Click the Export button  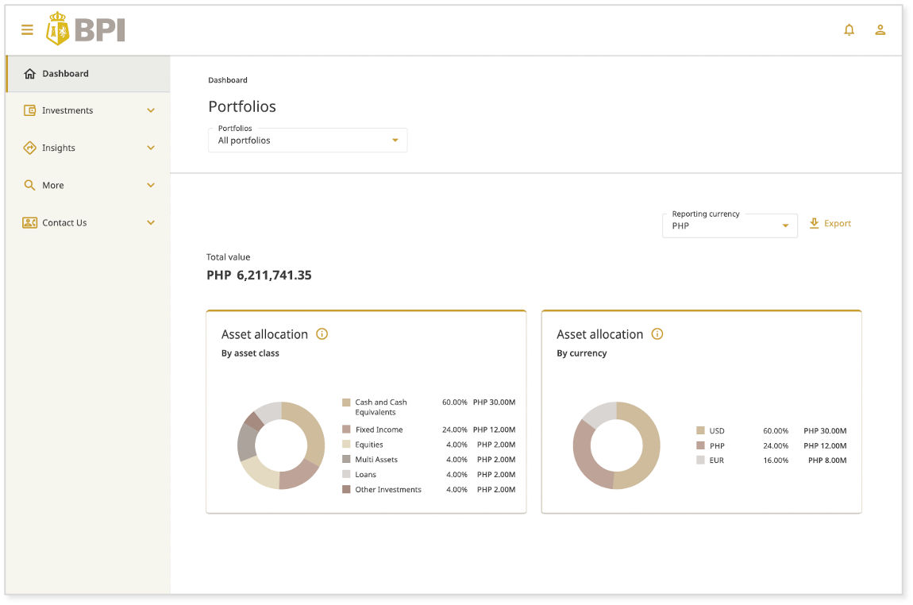point(830,224)
